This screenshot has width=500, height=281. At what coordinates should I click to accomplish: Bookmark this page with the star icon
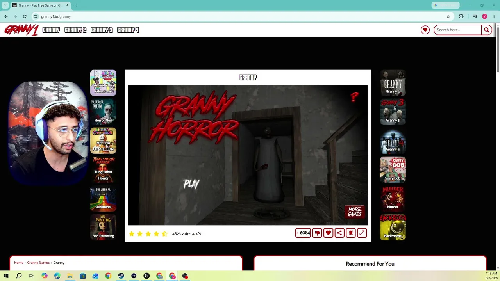click(448, 16)
